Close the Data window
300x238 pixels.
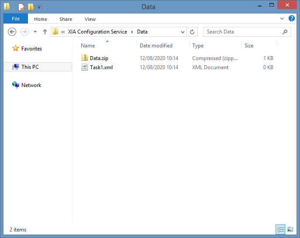pos(287,5)
